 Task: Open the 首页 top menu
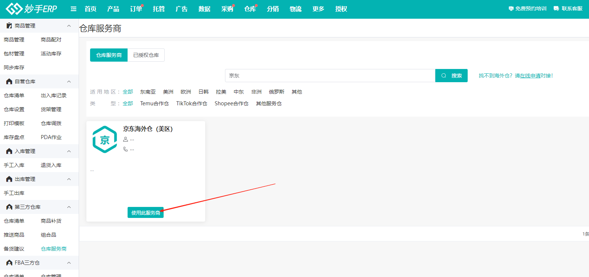pyautogui.click(x=90, y=9)
